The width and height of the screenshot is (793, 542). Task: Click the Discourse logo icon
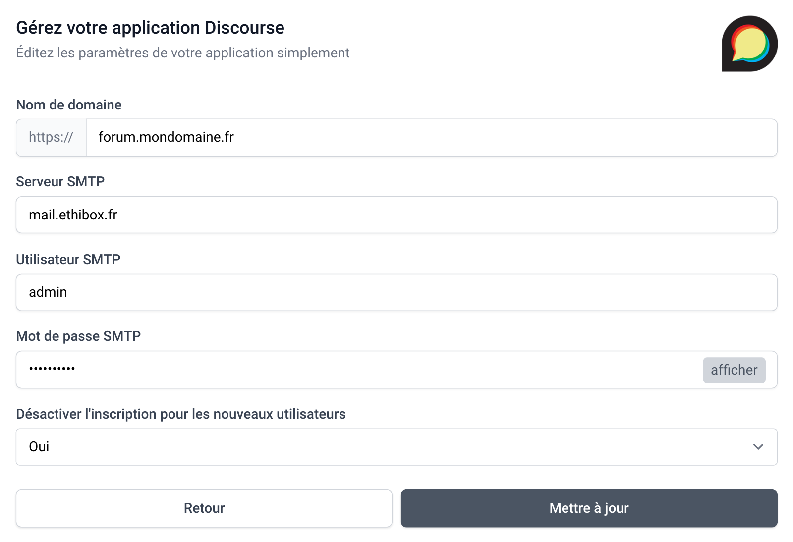point(749,44)
